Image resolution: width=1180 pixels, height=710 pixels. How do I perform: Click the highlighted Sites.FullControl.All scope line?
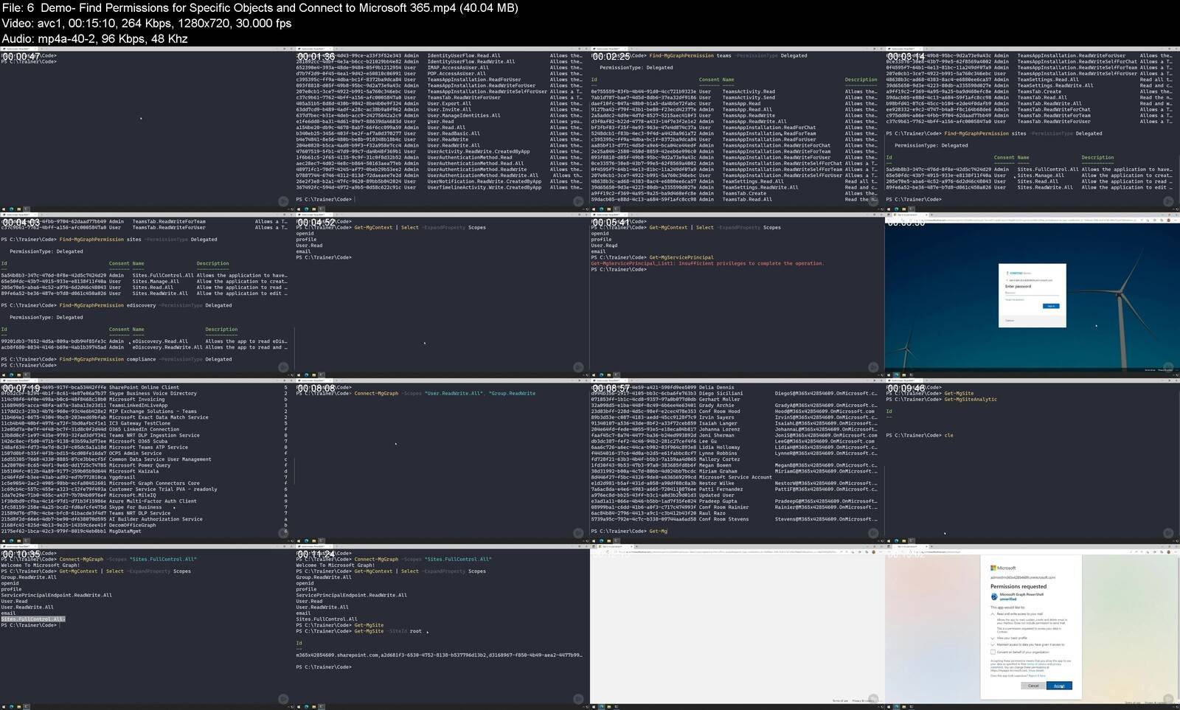pyautogui.click(x=33, y=619)
